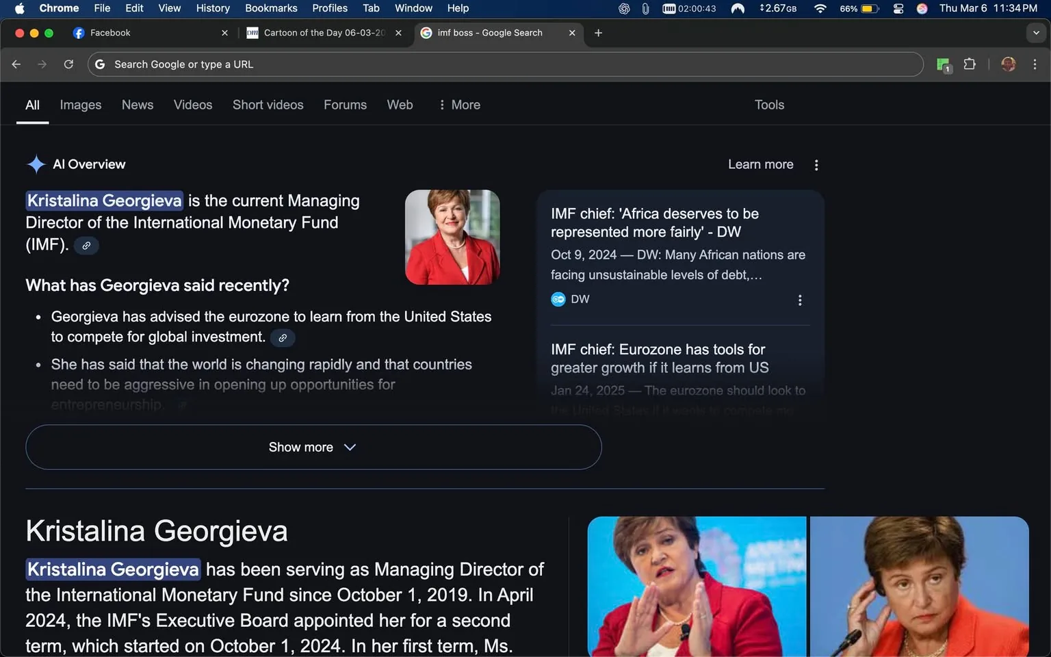1051x657 pixels.
Task: Click the green extension badge showing 1
Action: [x=944, y=64]
